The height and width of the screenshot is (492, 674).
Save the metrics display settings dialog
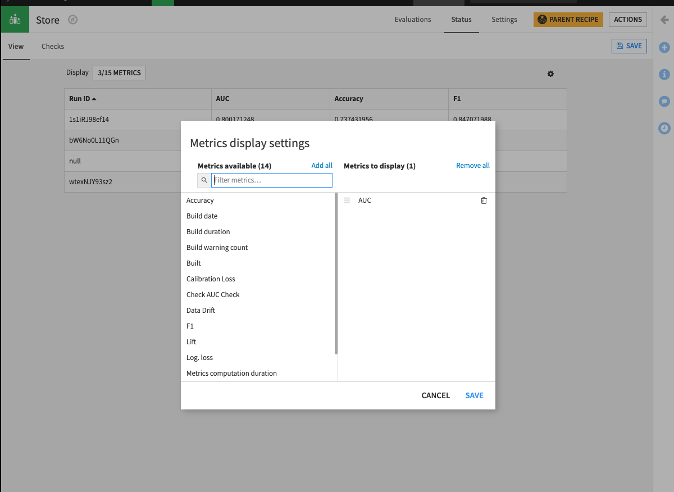coord(475,395)
